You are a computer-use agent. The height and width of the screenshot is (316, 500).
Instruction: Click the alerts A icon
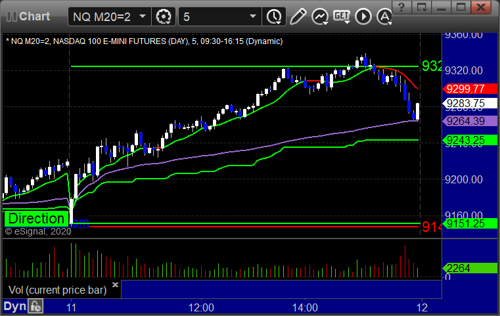(384, 16)
